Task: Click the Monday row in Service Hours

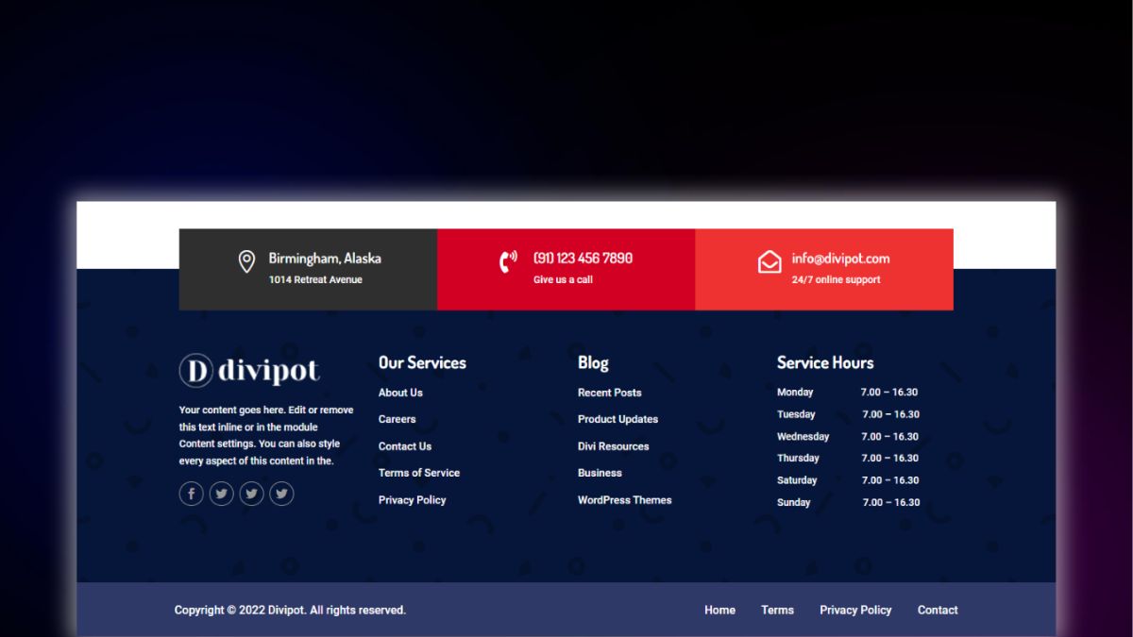Action: [848, 393]
